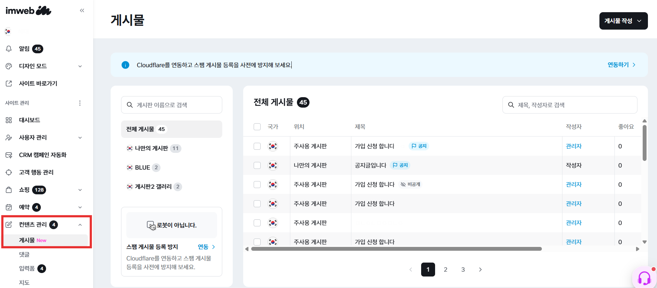Click the shopping bag icon for 쇼핑
The width and height of the screenshot is (657, 288).
tap(9, 190)
